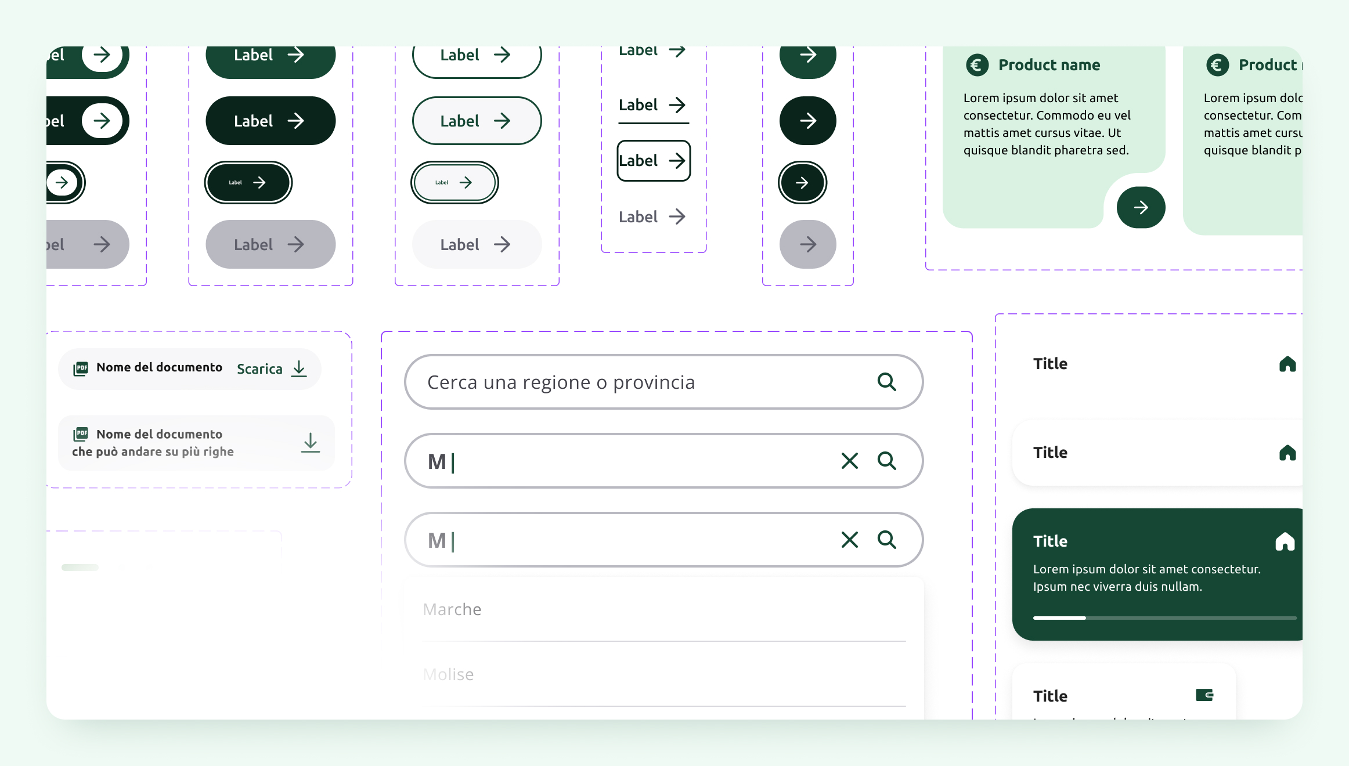Click the grey disabled round arrow button

(808, 244)
